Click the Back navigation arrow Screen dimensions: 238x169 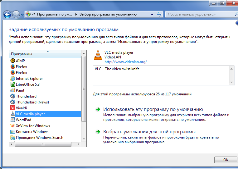(7, 15)
